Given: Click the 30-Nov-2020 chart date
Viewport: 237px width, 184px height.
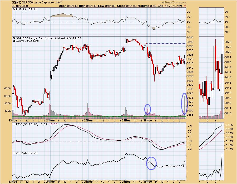Looking at the screenshot, I should pos(20,6).
